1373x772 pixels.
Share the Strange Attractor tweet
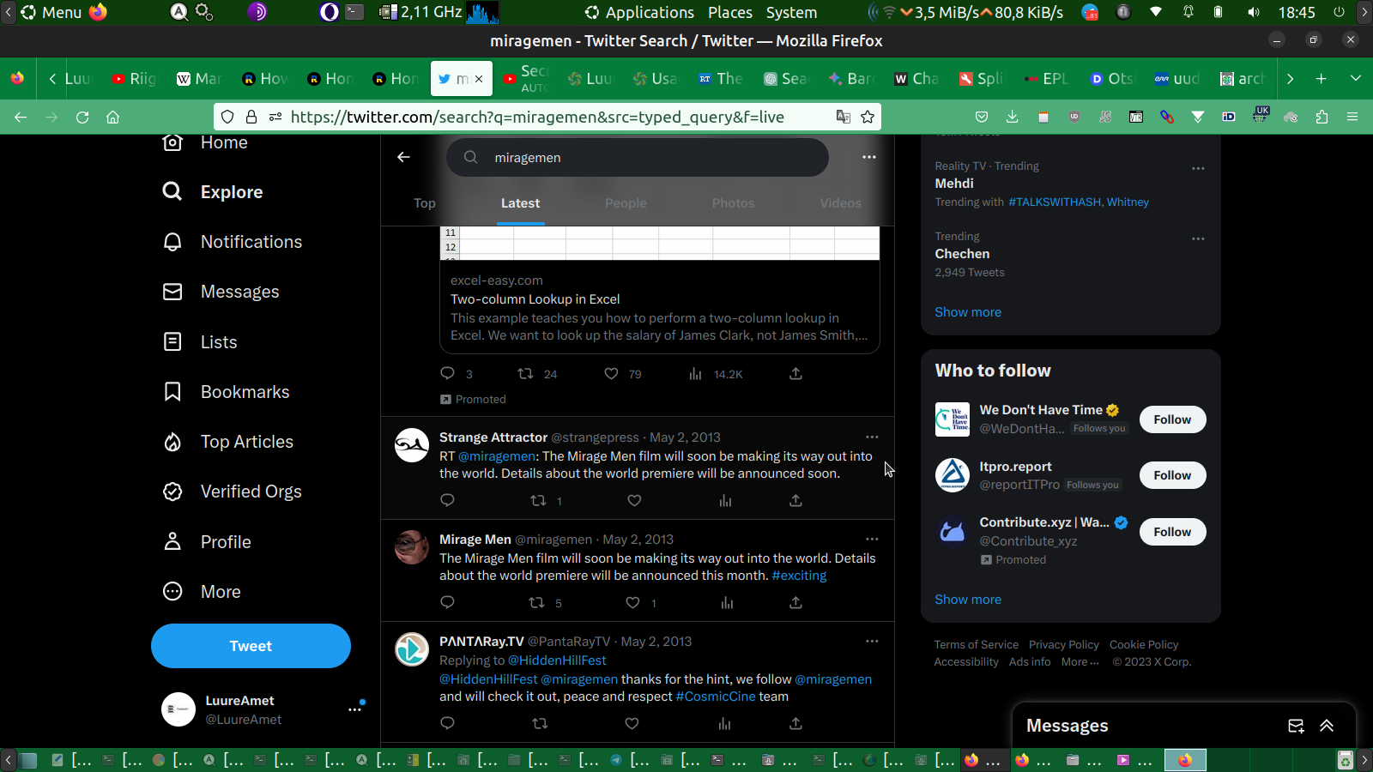tap(795, 501)
